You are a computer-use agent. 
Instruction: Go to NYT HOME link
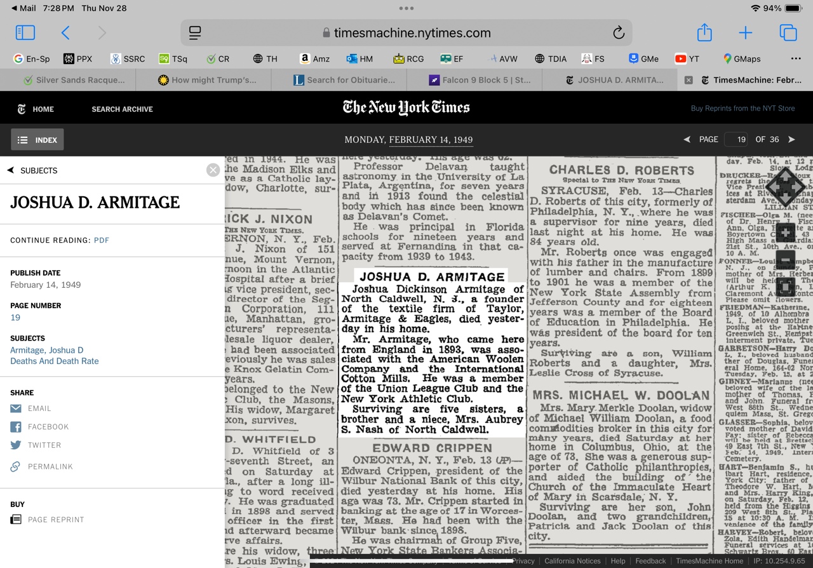click(36, 109)
